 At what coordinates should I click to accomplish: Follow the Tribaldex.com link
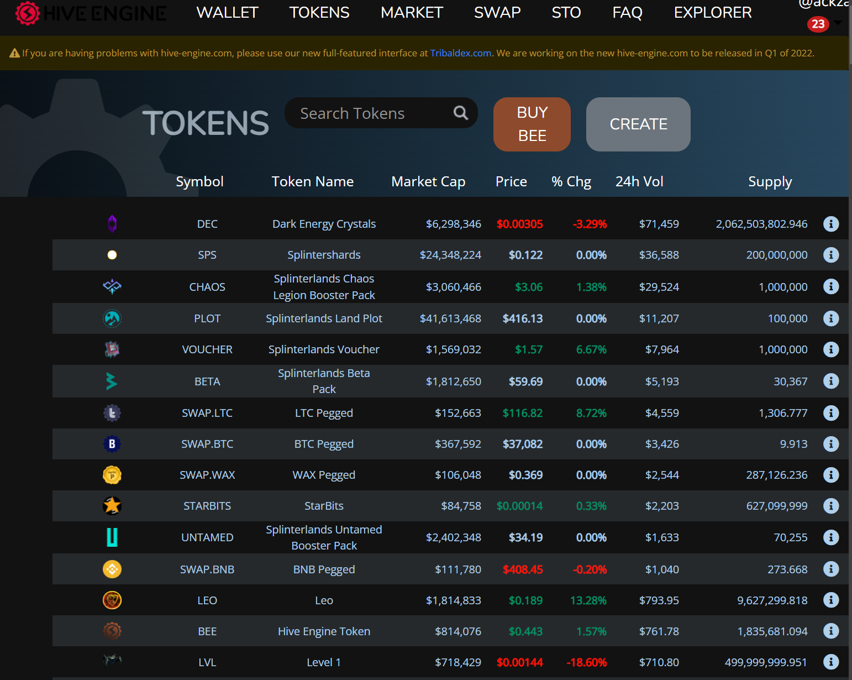461,53
